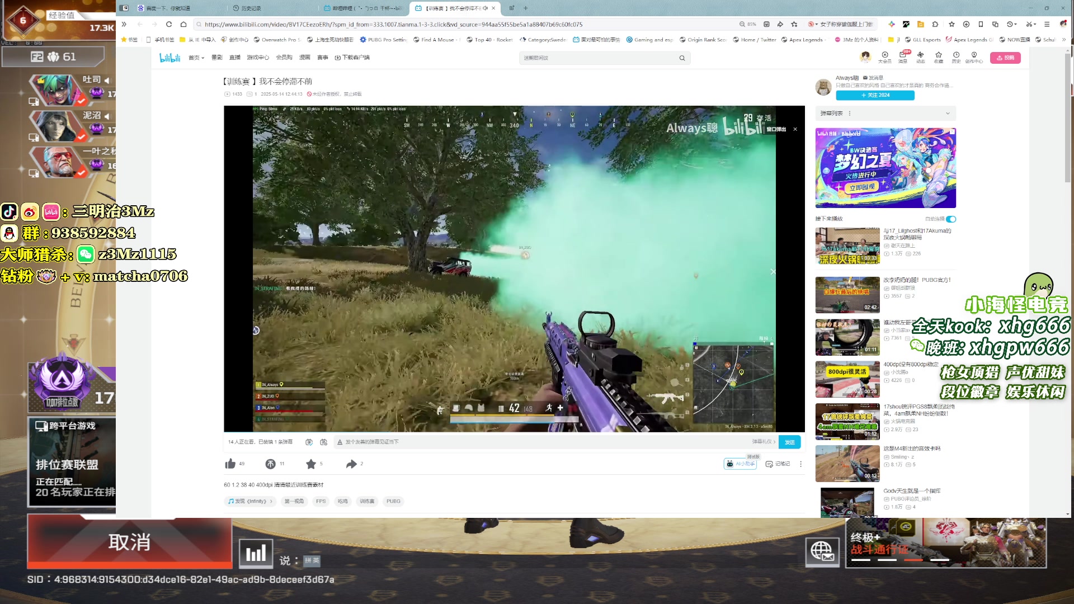The width and height of the screenshot is (1074, 604).
Task: Reload the page with browser refresh icon
Action: 169,24
